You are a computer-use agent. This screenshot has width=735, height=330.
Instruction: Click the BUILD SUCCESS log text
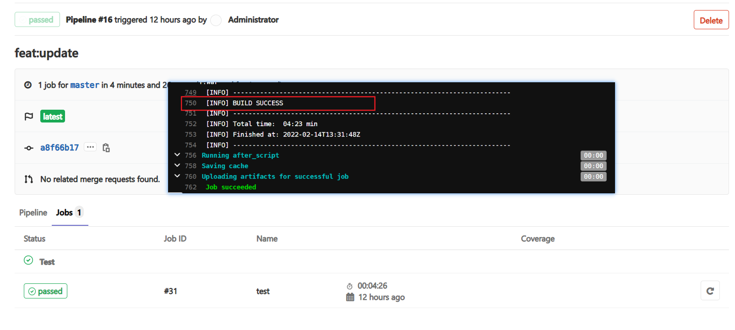(x=258, y=103)
